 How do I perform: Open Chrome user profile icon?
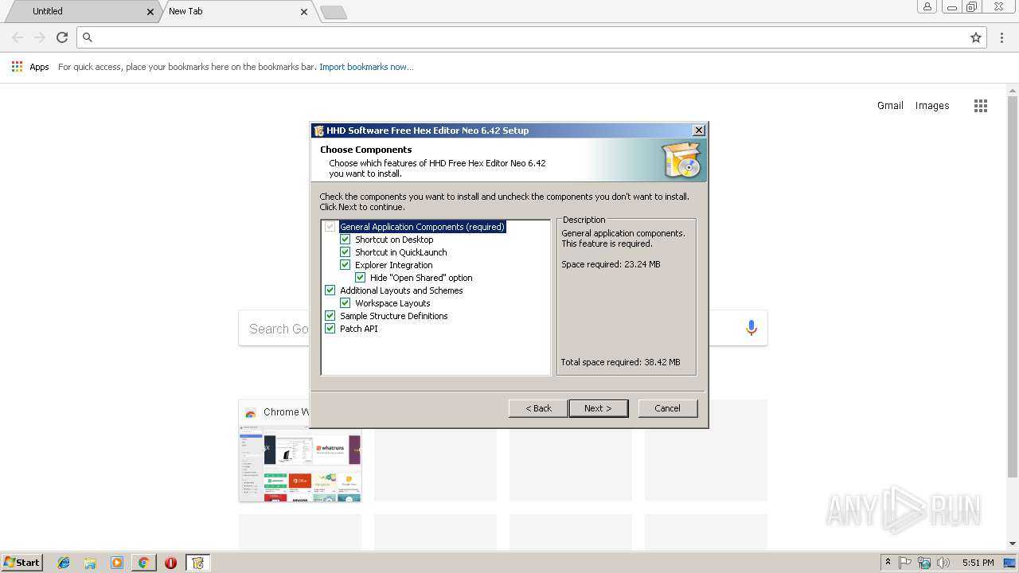(927, 7)
